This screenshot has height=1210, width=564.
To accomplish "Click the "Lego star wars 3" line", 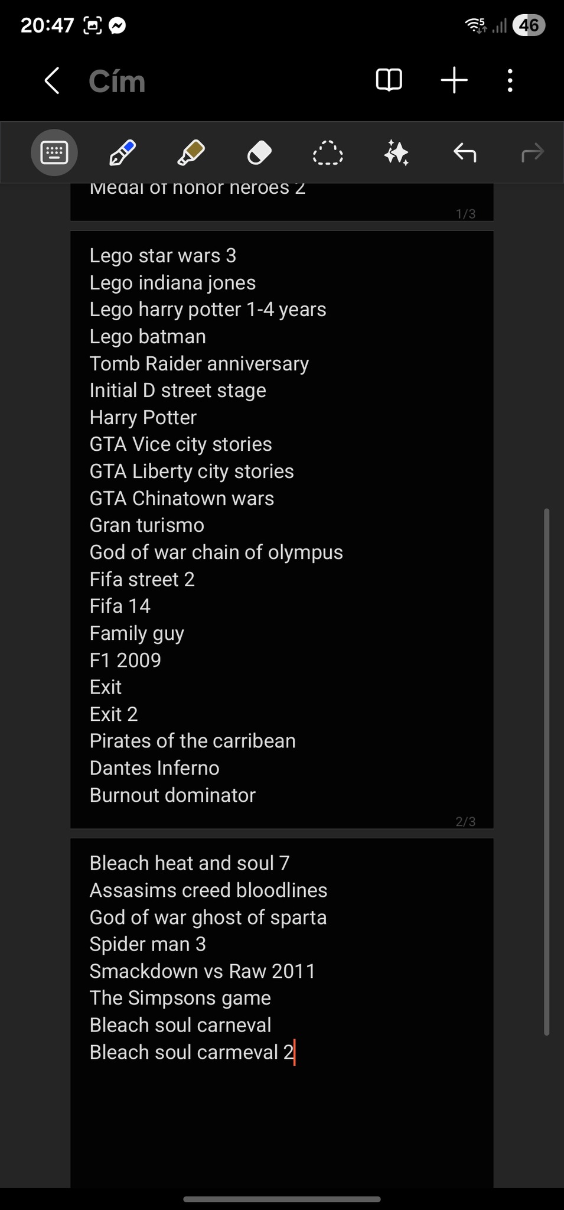I will click(x=163, y=256).
